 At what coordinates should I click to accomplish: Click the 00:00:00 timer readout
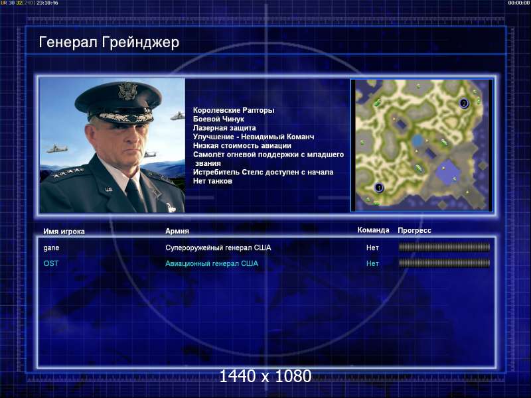(519, 3)
